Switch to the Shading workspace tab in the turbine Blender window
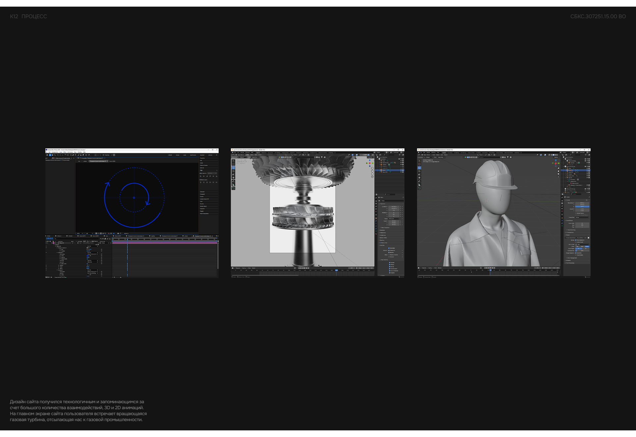 click(x=292, y=153)
